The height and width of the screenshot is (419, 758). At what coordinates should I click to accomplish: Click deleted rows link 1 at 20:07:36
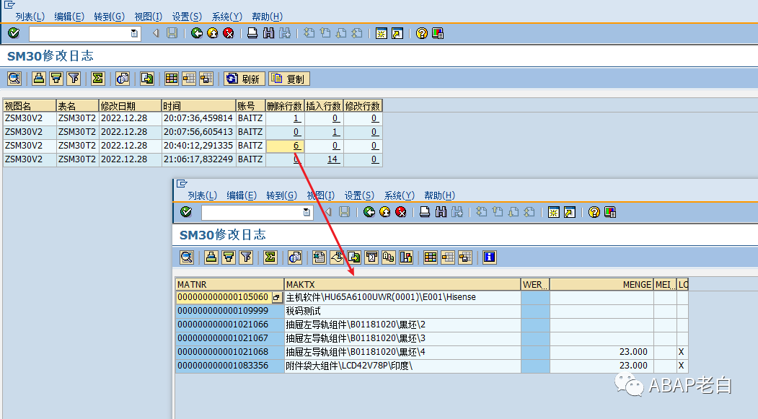tap(296, 118)
